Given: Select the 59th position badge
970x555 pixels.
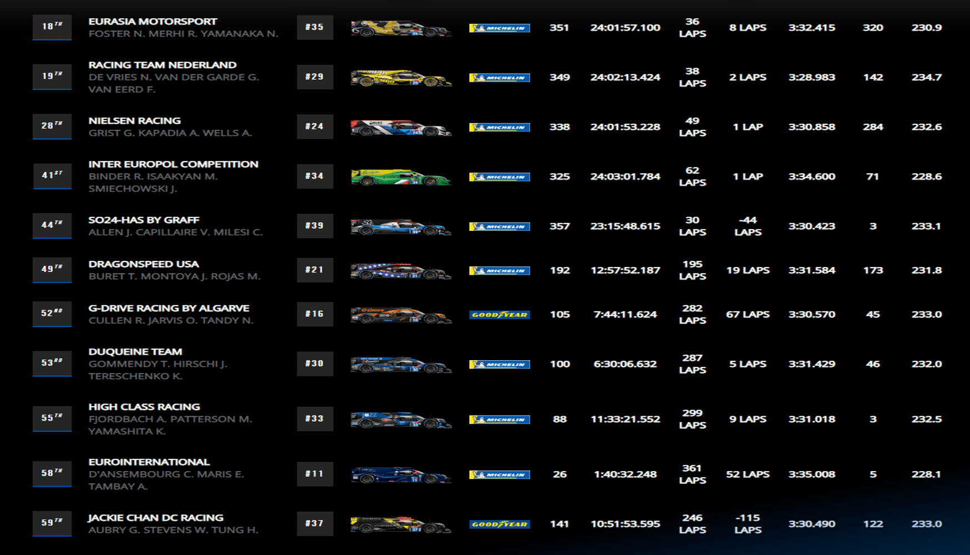Looking at the screenshot, I should (x=52, y=523).
